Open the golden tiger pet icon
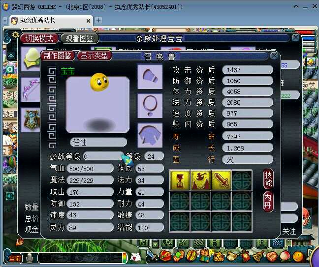Viewport: 319px width, 267px height. pyautogui.click(x=218, y=256)
